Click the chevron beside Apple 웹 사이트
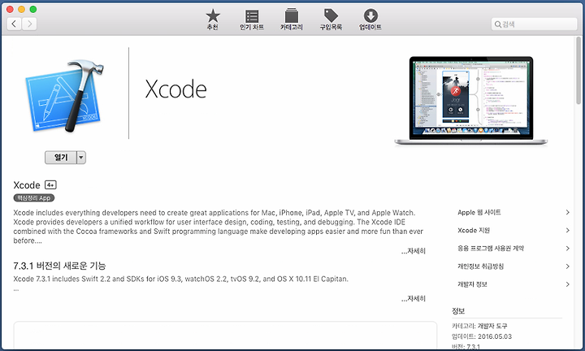 567,212
